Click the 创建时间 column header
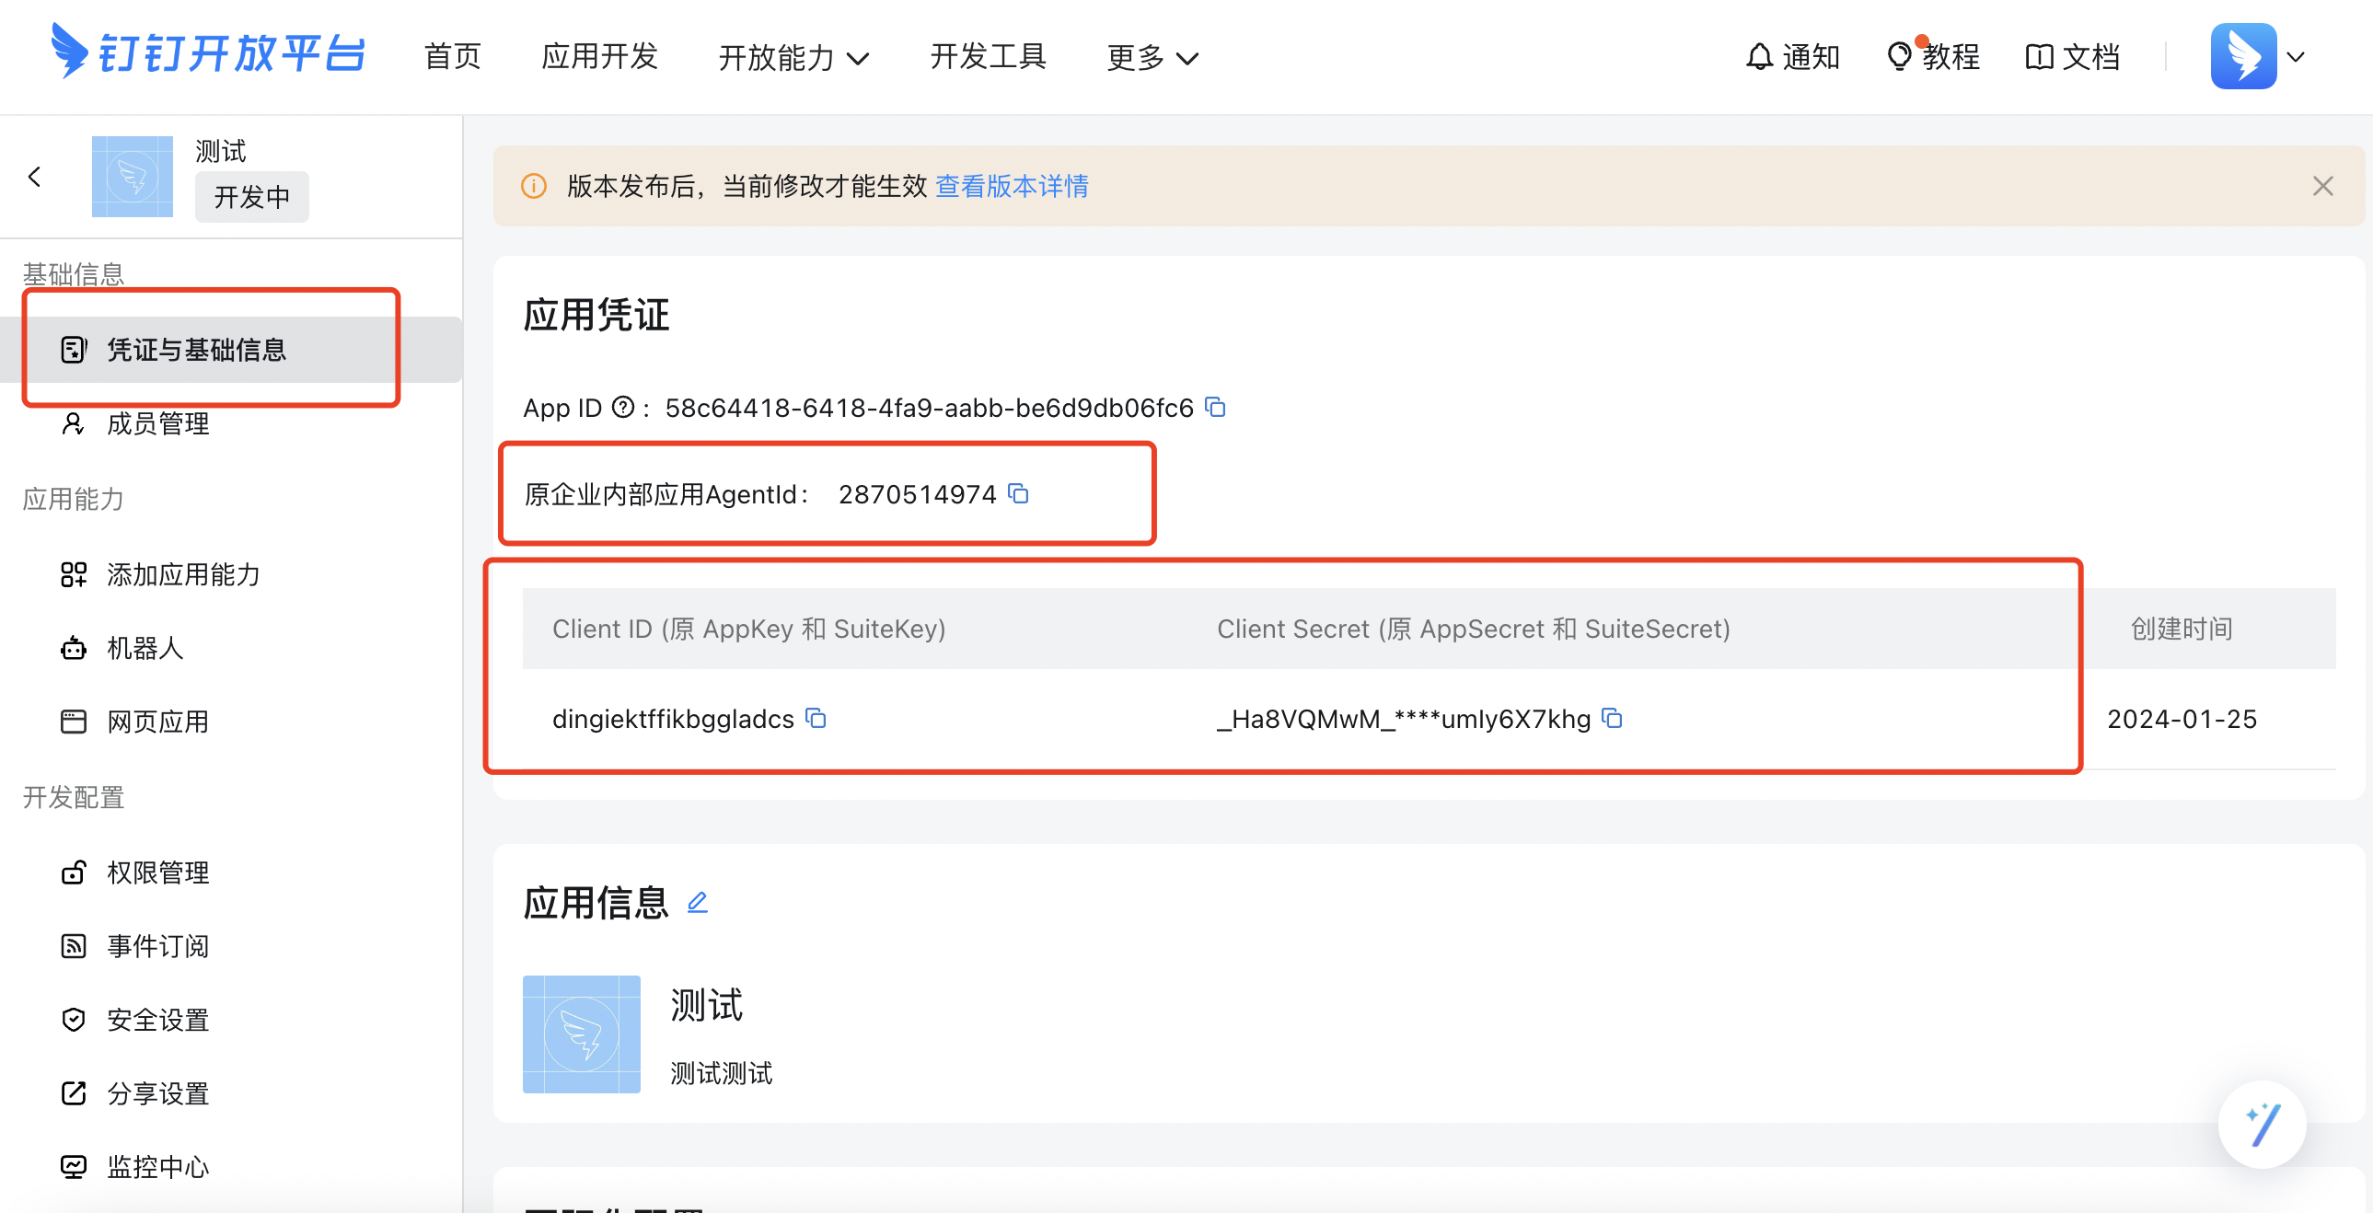The width and height of the screenshot is (2373, 1213). (x=2182, y=630)
